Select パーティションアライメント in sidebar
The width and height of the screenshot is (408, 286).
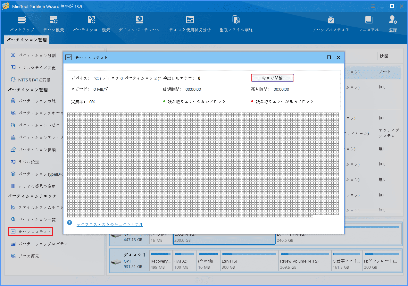click(x=37, y=138)
